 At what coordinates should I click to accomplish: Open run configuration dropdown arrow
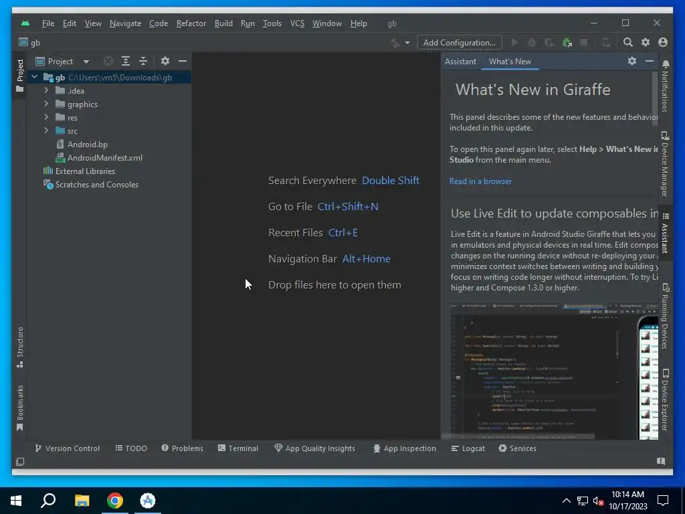click(x=407, y=43)
